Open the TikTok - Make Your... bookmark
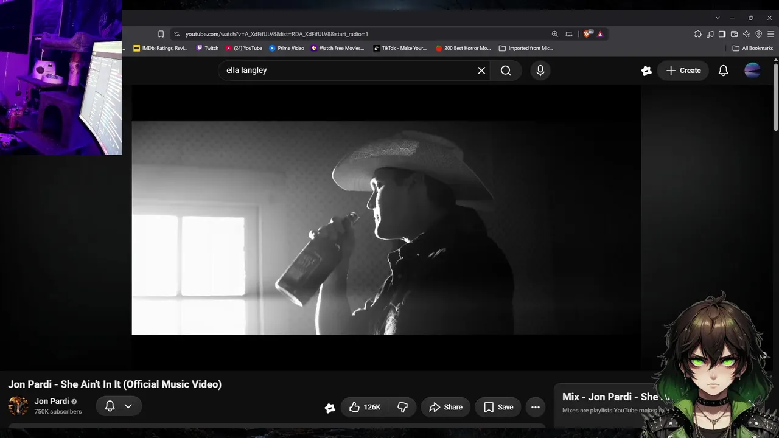 [x=400, y=48]
